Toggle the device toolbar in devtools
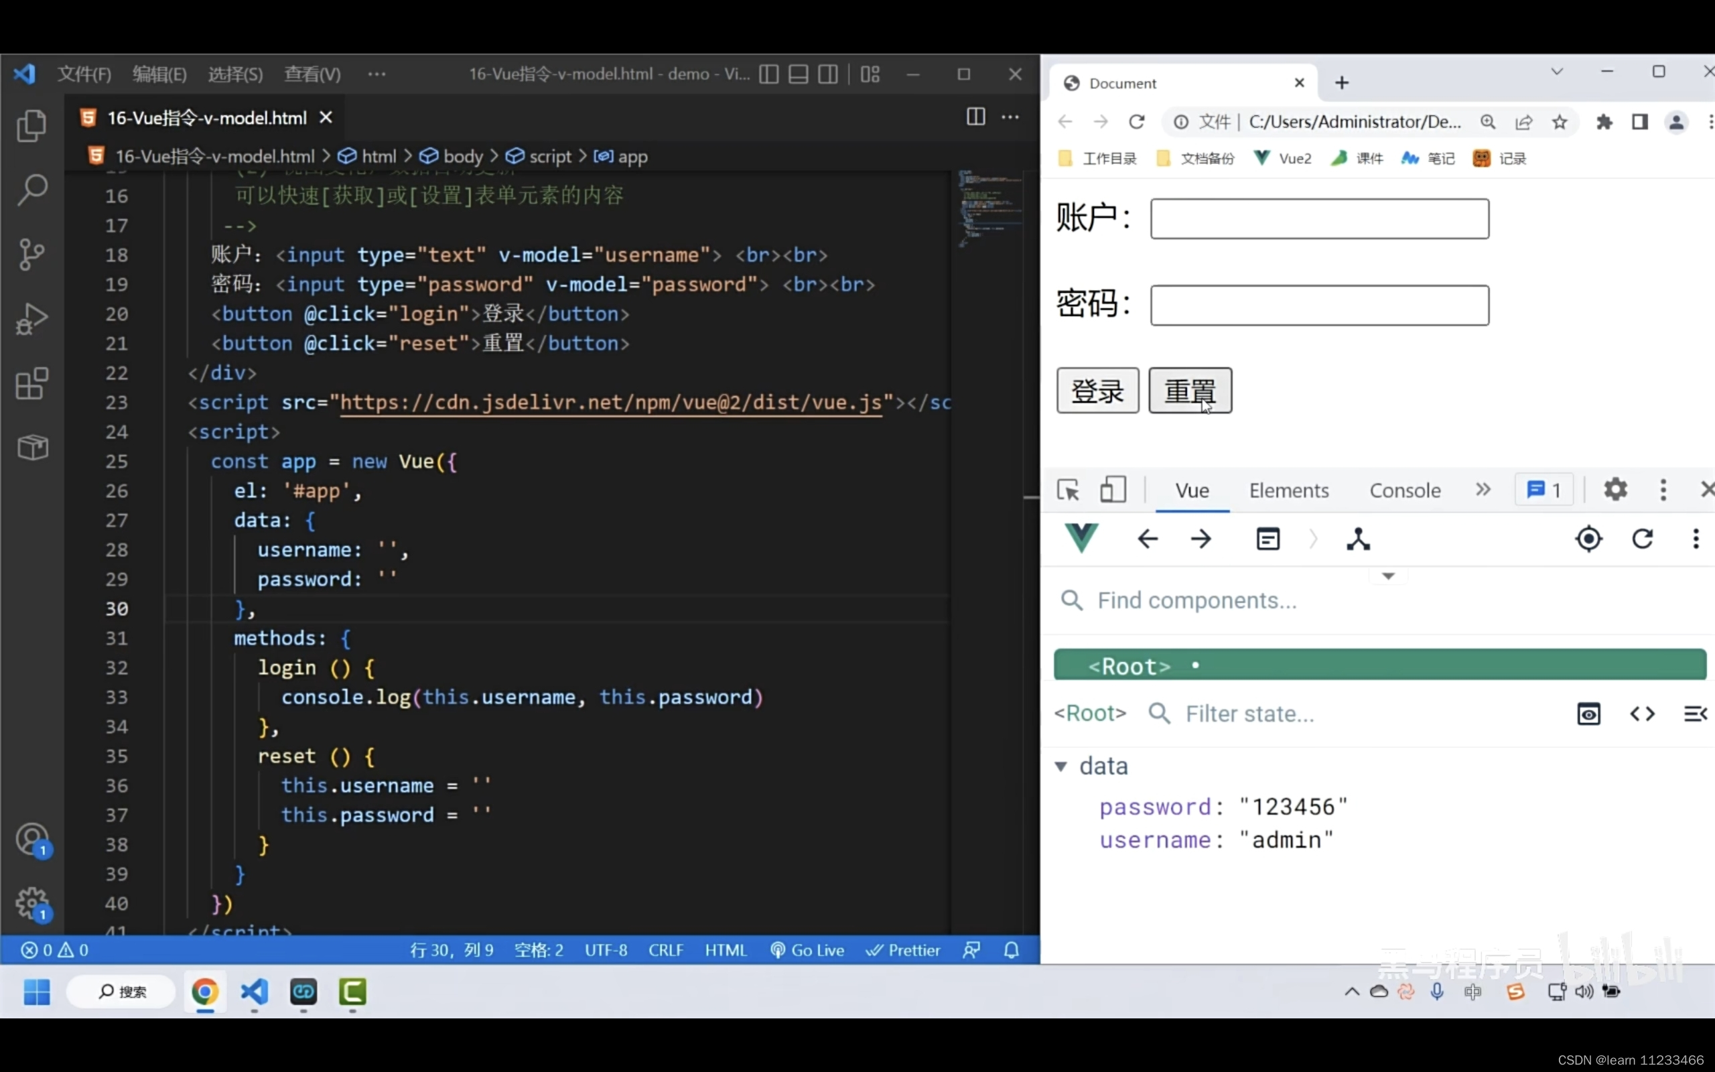The width and height of the screenshot is (1715, 1072). 1113,490
